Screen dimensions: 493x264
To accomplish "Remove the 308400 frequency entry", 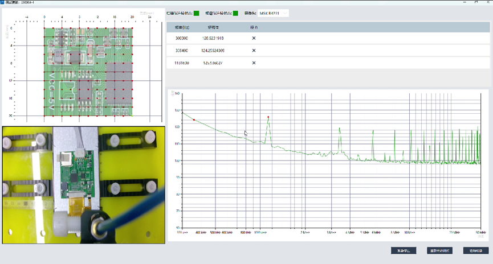I will pos(254,50).
